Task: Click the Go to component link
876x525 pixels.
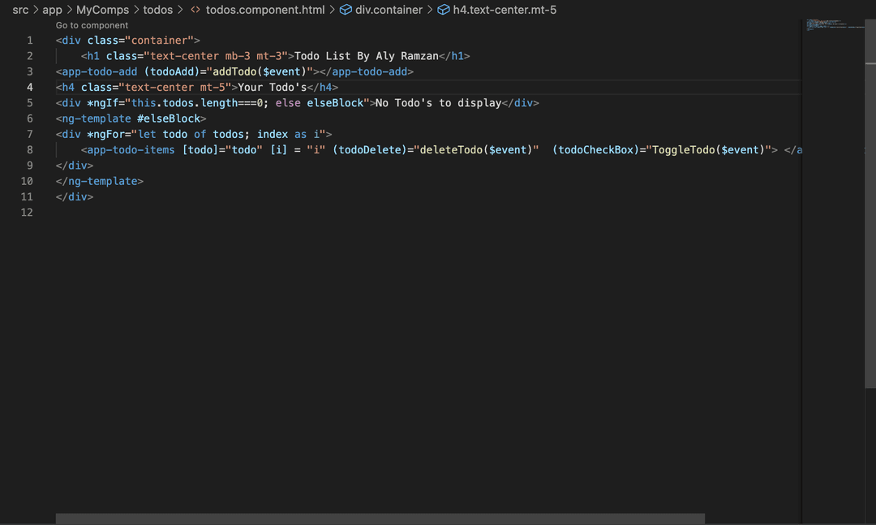Action: coord(92,25)
